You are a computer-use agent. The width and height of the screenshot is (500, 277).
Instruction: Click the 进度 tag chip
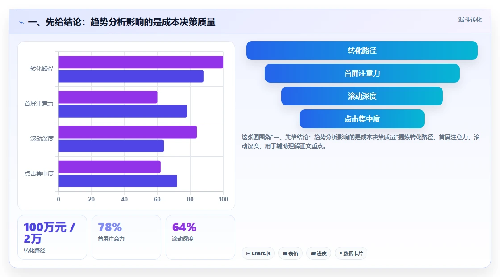point(319,253)
